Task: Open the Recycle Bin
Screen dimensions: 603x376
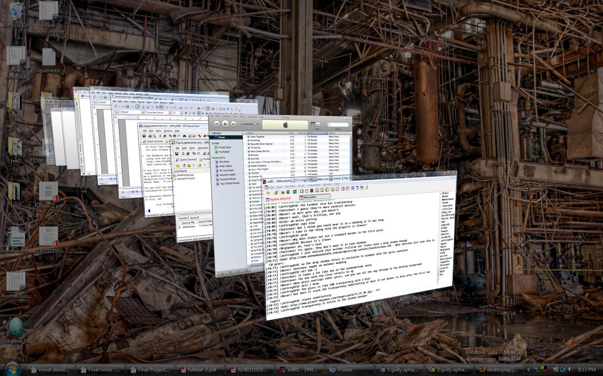Action: pyautogui.click(x=16, y=12)
